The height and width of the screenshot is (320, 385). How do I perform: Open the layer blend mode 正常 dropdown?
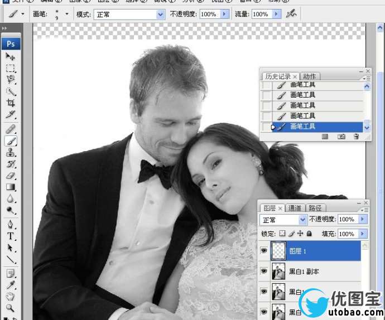[x=303, y=220]
